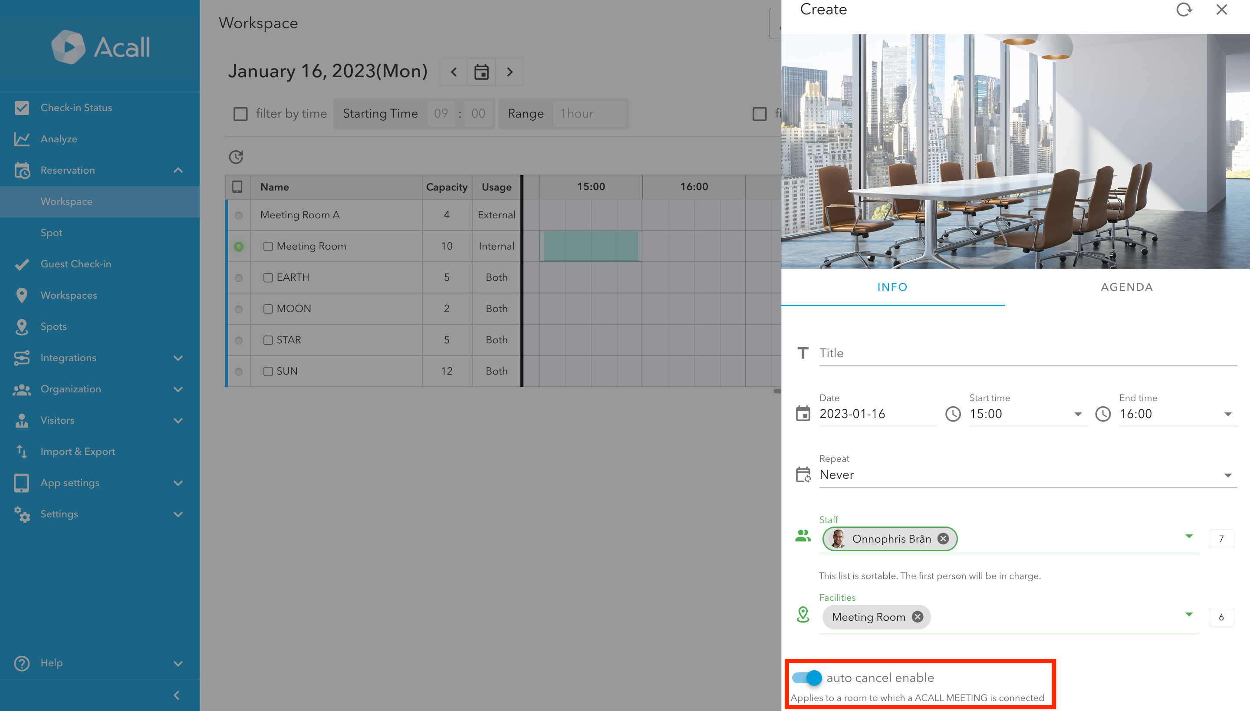Select the Meeting Room A radio button
Viewport: 1250px width, 711px height.
(239, 215)
